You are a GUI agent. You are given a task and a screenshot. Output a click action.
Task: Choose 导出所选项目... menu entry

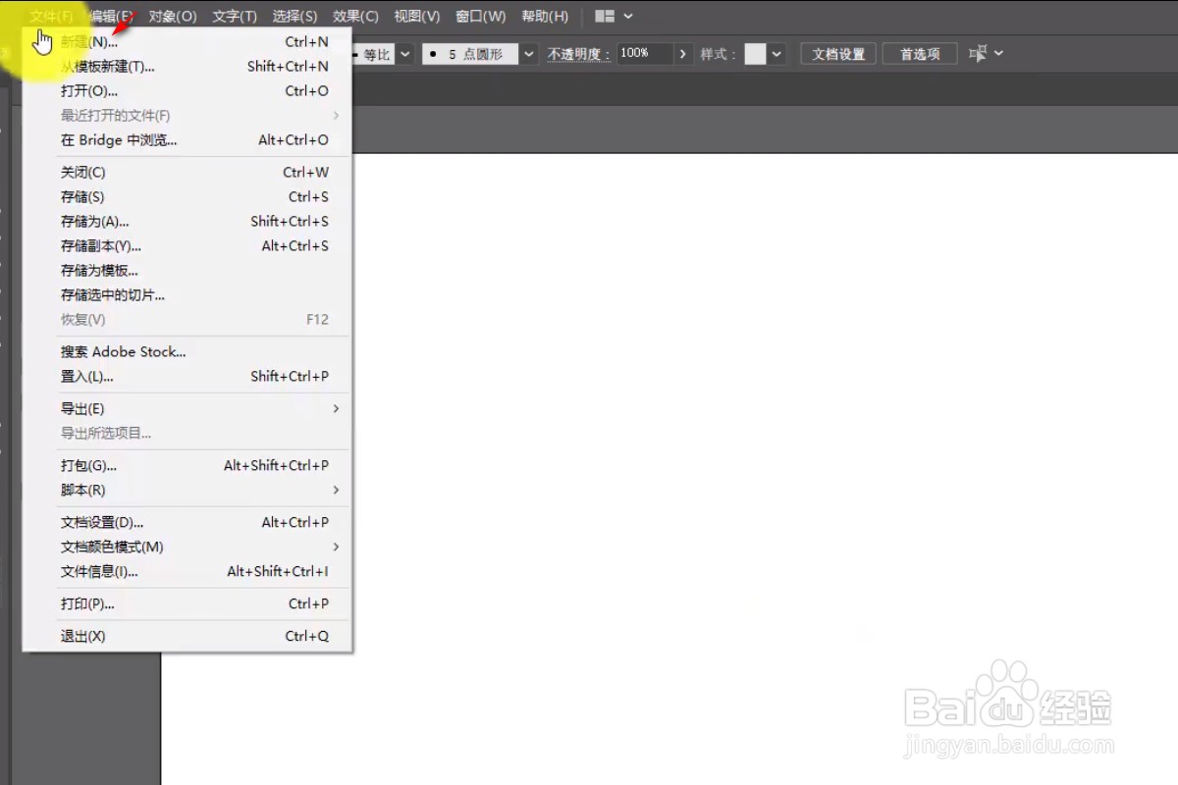[187, 434]
